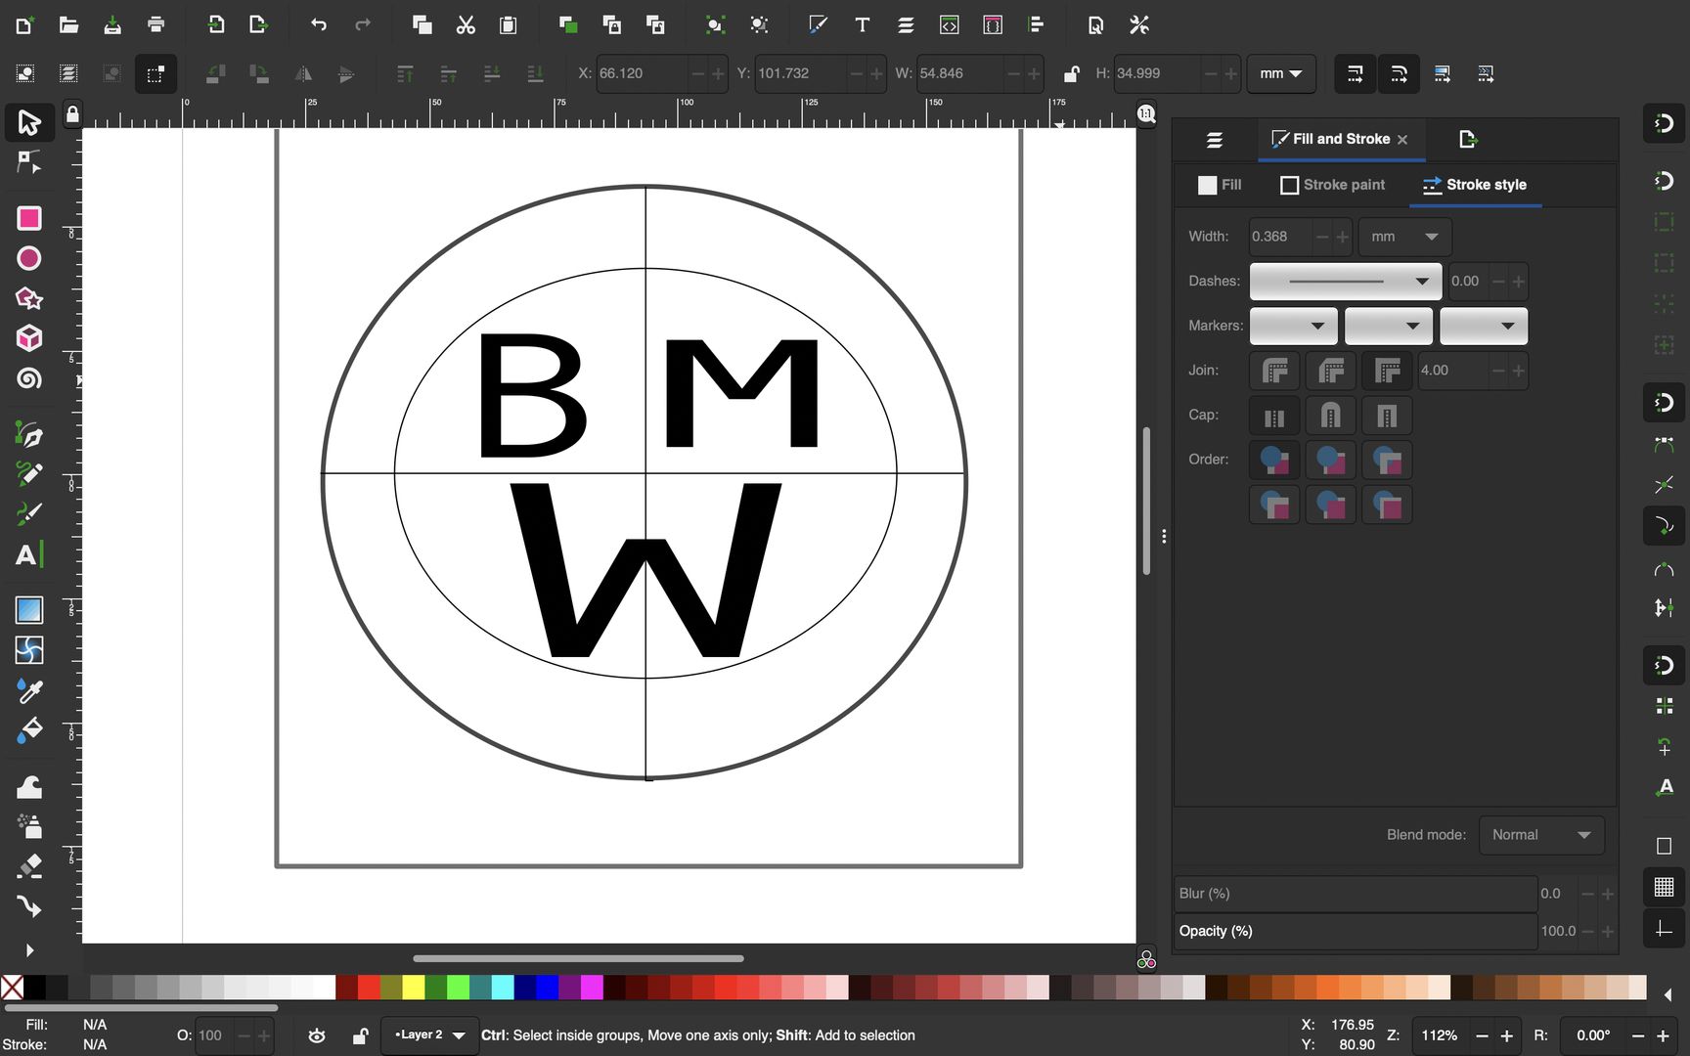Toggle layer visibility eye in status bar
The image size is (1690, 1056).
[317, 1035]
